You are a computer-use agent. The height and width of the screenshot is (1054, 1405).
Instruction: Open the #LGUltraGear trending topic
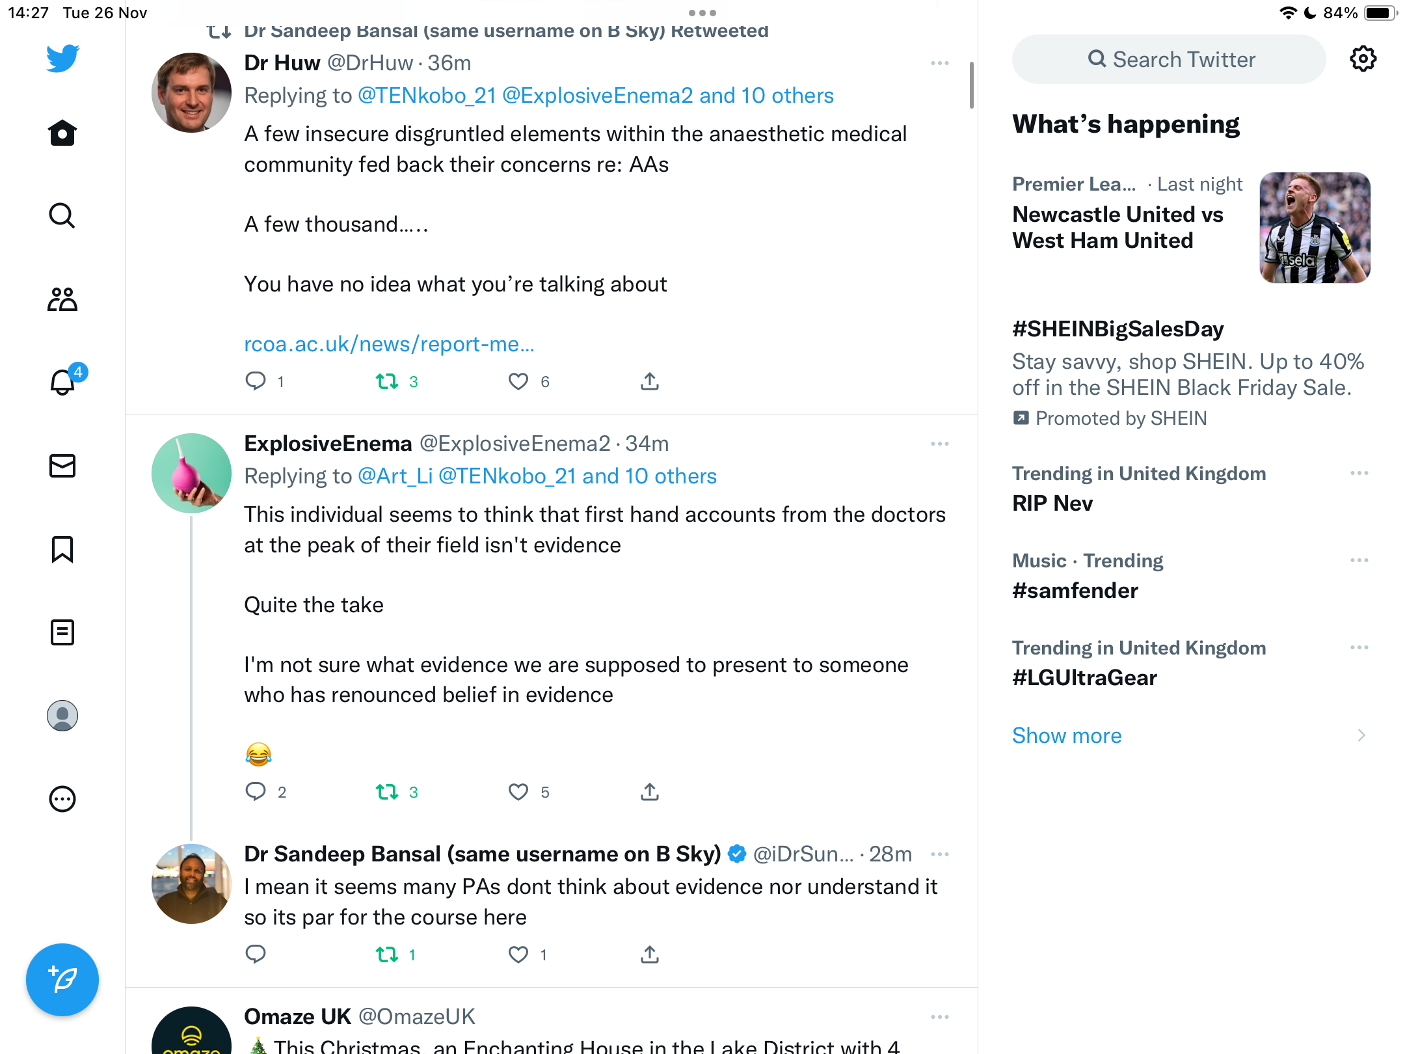pos(1084,677)
